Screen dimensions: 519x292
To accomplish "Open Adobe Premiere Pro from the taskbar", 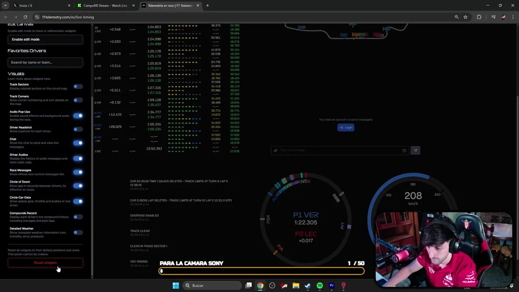I will pos(332,286).
